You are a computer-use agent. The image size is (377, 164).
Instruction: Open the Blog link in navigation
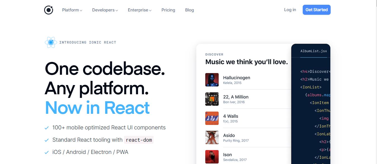(x=189, y=10)
